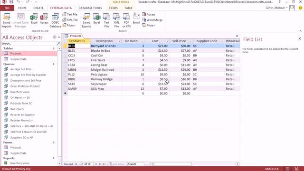
Task: Click current record number box
Action: click(87, 164)
